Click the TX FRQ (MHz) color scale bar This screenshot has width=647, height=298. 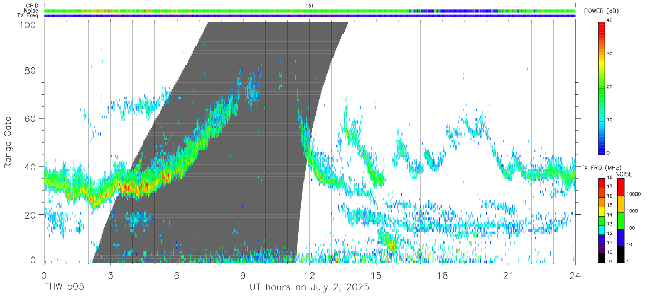[602, 220]
